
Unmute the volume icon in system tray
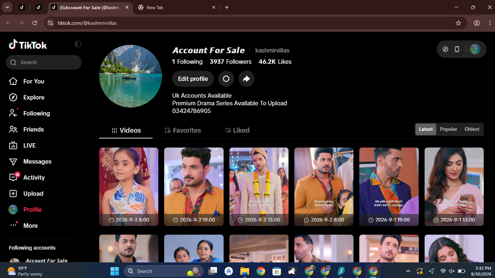(452, 271)
